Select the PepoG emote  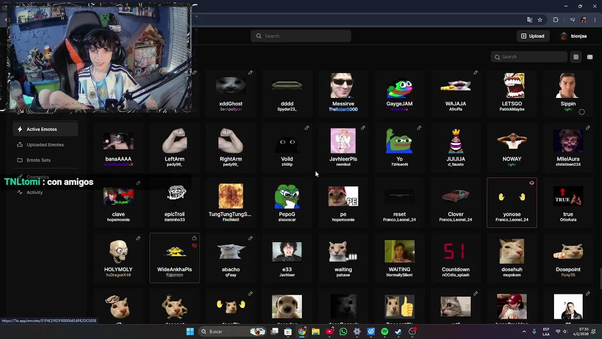pos(287,202)
